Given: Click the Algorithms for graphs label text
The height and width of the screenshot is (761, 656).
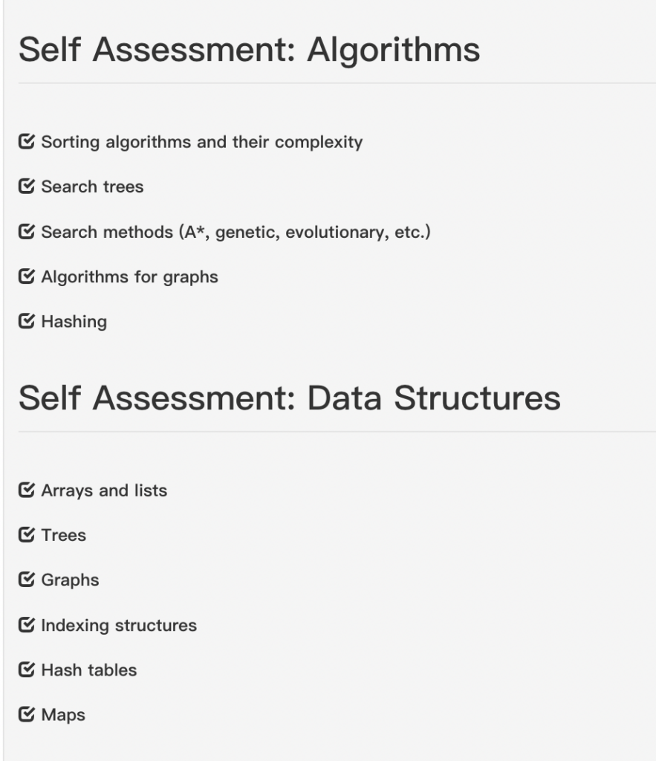Looking at the screenshot, I should tap(129, 277).
